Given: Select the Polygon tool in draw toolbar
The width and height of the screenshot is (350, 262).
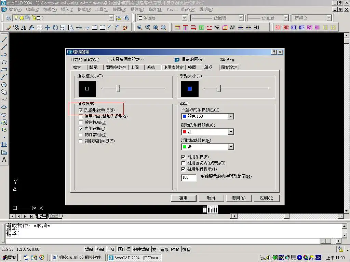Looking at the screenshot, I should 4,62.
